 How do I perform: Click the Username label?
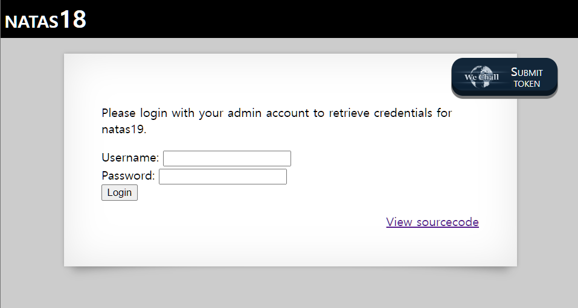click(130, 158)
